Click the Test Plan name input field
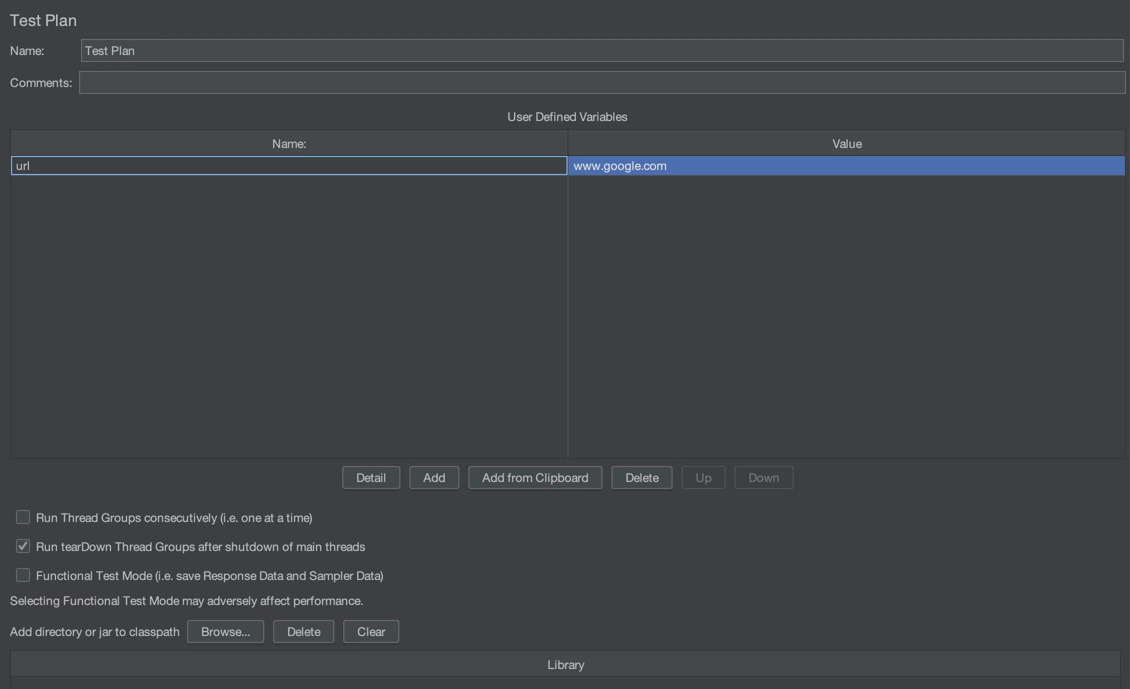 pyautogui.click(x=602, y=50)
